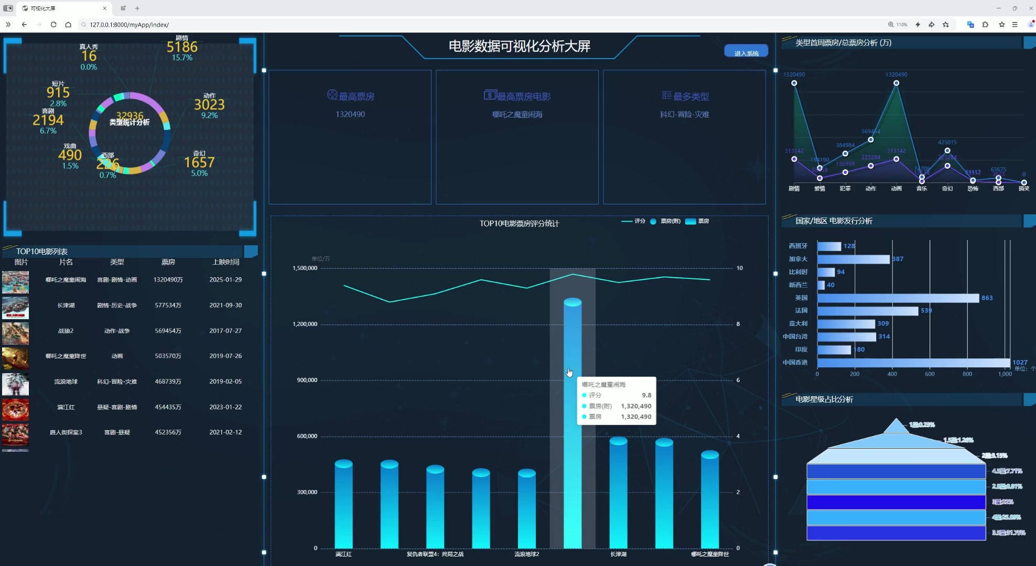
Task: Reload the page with refresh icon
Action: (x=53, y=25)
